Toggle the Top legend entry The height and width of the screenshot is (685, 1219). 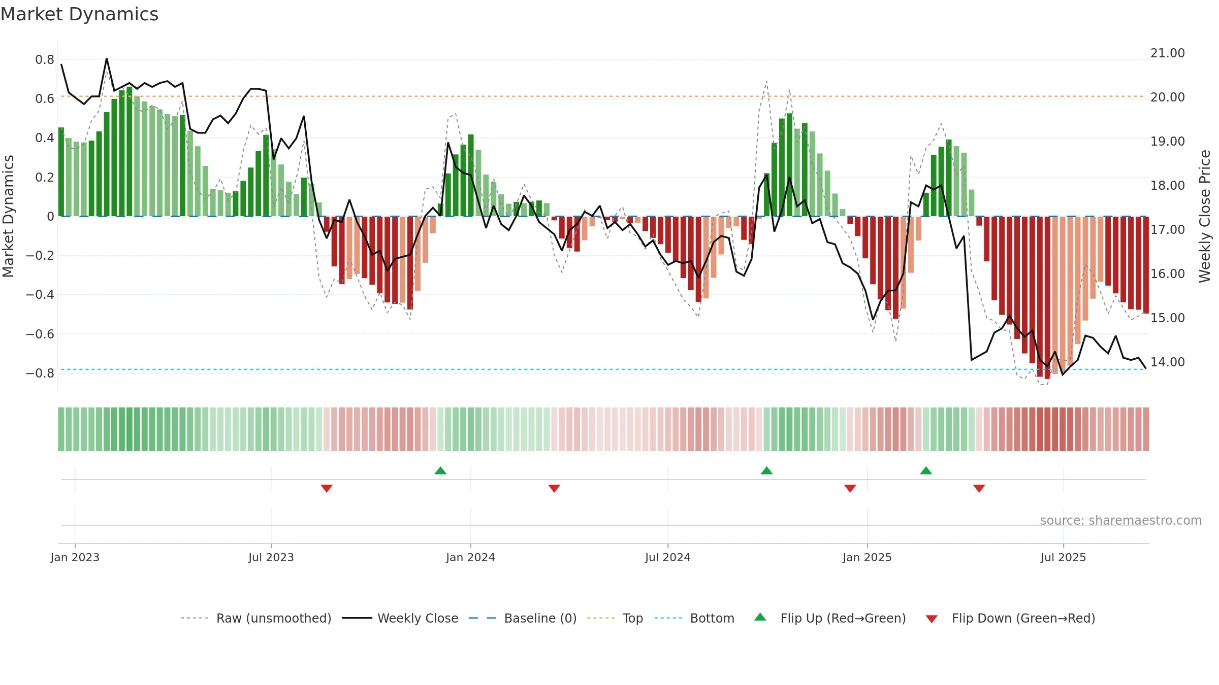[x=615, y=618]
